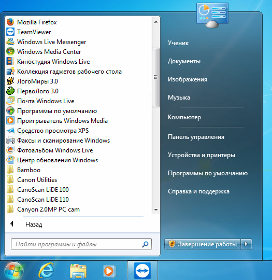Open Документы from the right pane

[x=184, y=61]
